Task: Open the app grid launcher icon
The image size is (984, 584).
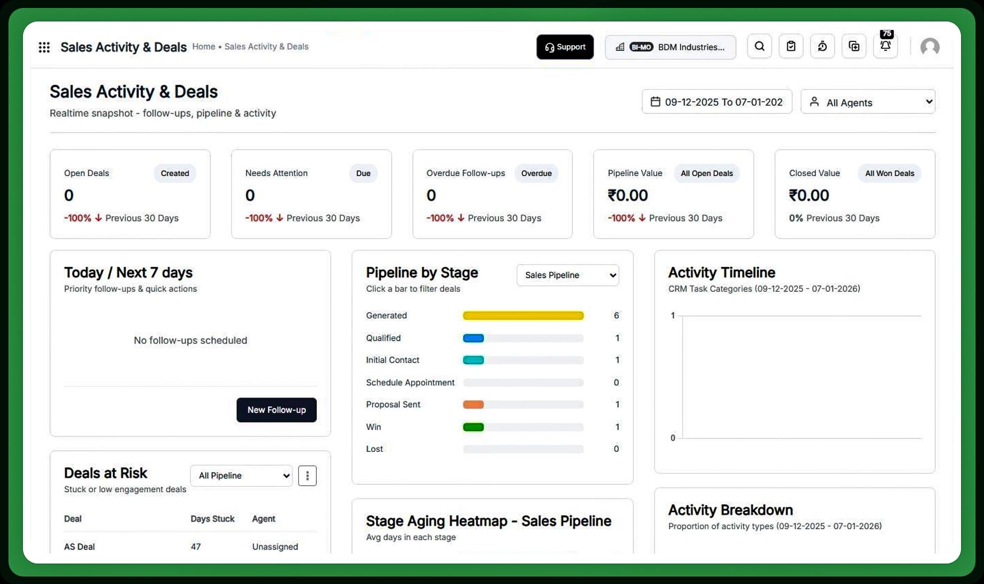Action: 44,46
